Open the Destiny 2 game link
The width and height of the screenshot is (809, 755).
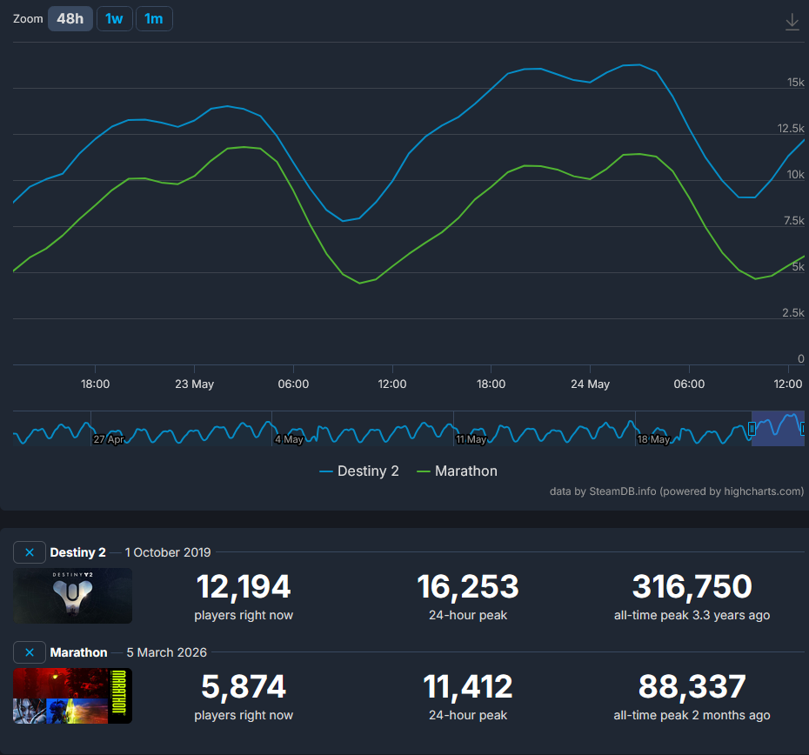78,552
